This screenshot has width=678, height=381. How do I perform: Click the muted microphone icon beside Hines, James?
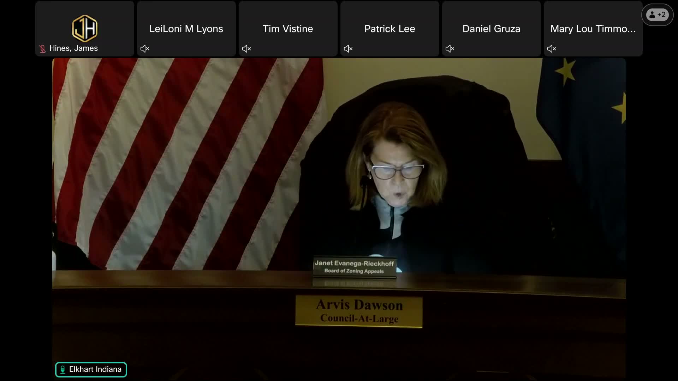coord(42,49)
